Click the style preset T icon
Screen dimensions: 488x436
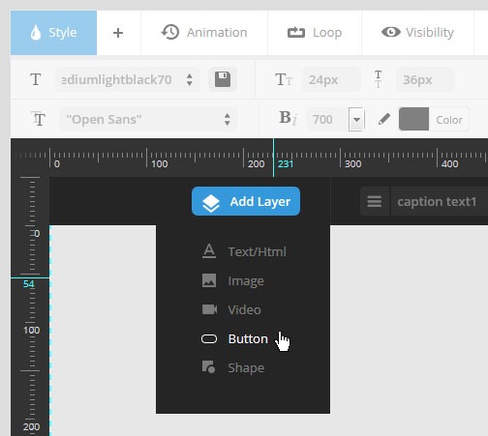[36, 79]
